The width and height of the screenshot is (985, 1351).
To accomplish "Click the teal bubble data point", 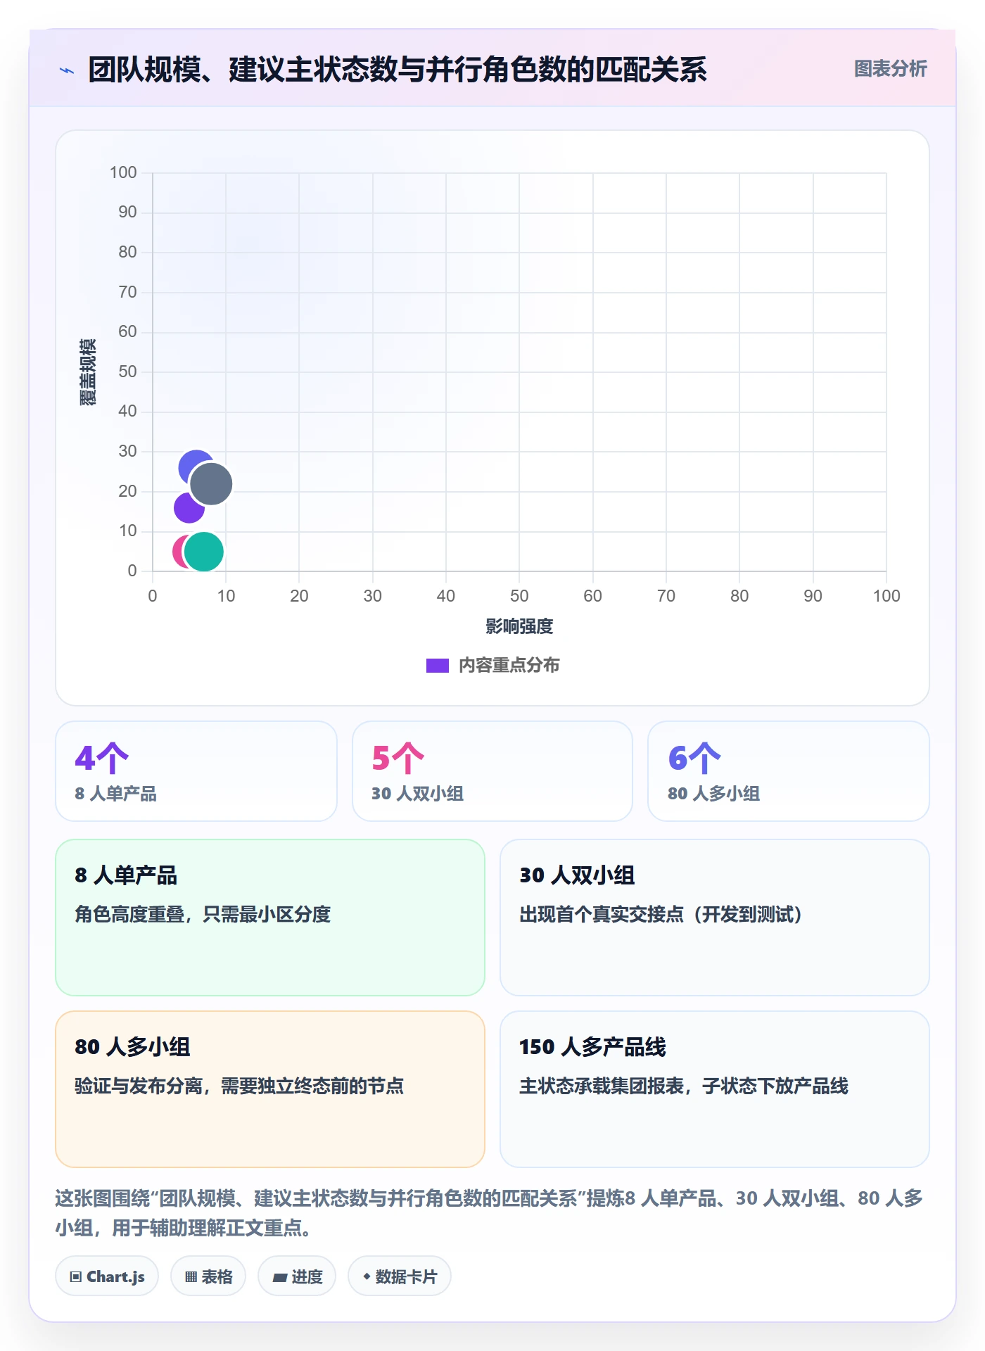I will click(204, 551).
